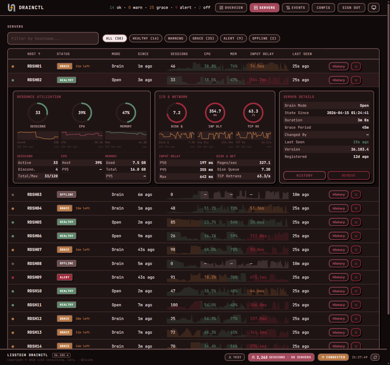This screenshot has height=365, width=390.
Task: Click the CPU gauge showing 39%
Action: [x=82, y=113]
